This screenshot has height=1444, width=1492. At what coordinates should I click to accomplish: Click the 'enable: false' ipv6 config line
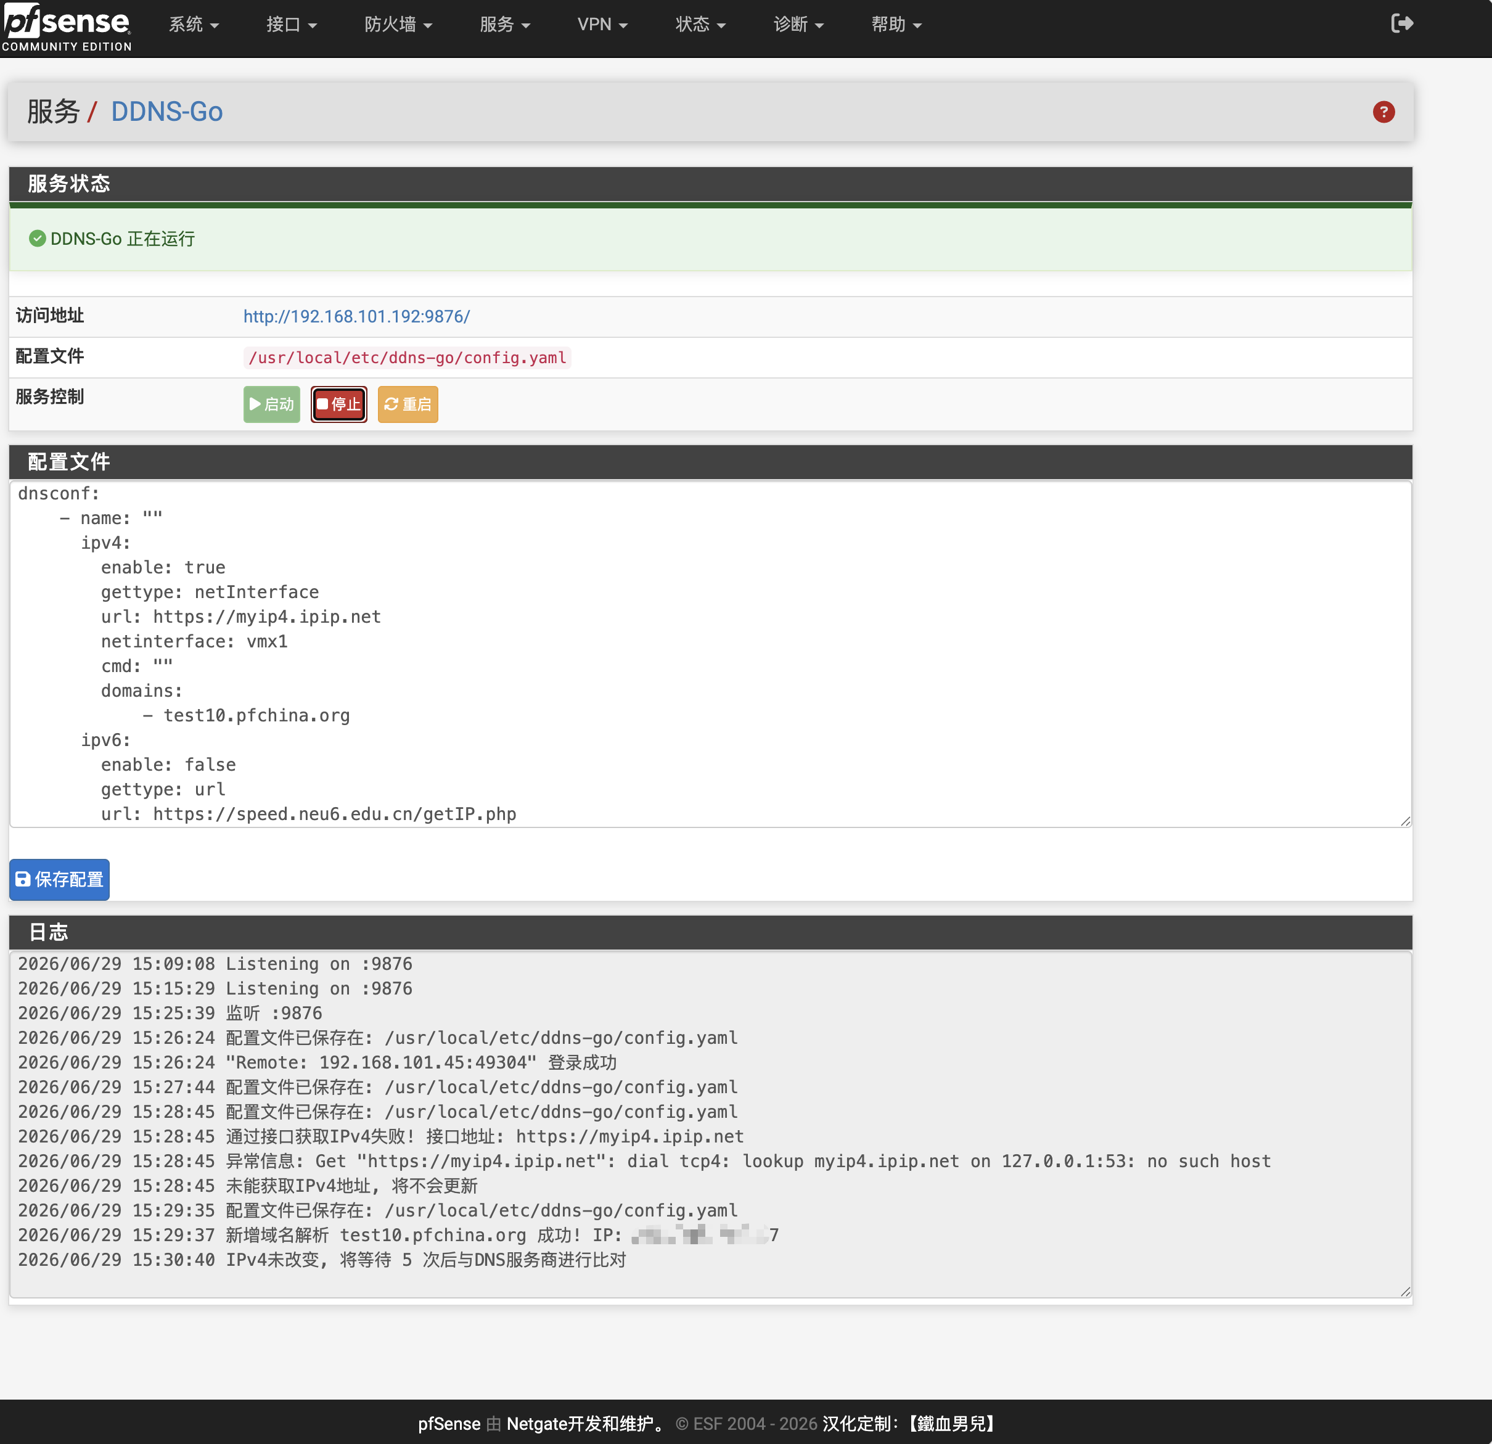click(x=169, y=765)
